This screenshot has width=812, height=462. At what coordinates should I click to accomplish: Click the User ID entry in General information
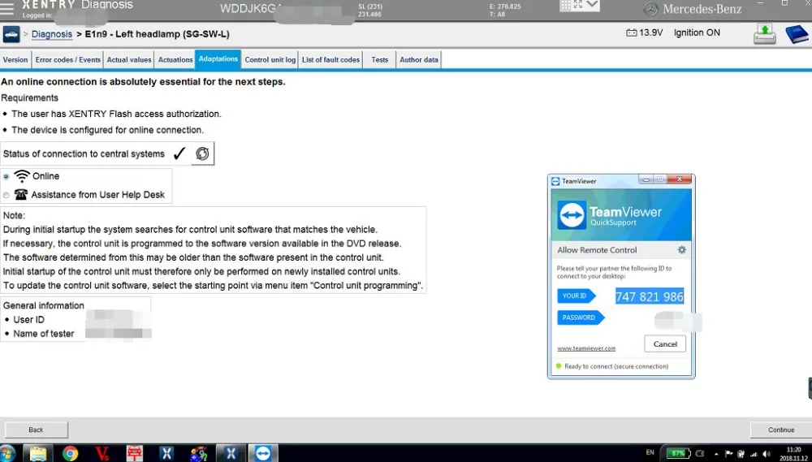pos(28,320)
